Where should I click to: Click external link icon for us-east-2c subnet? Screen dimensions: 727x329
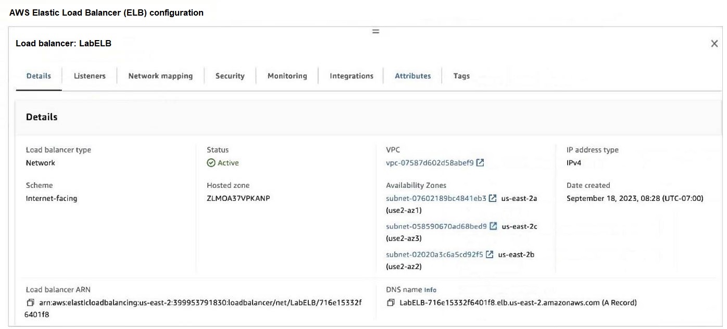(493, 226)
